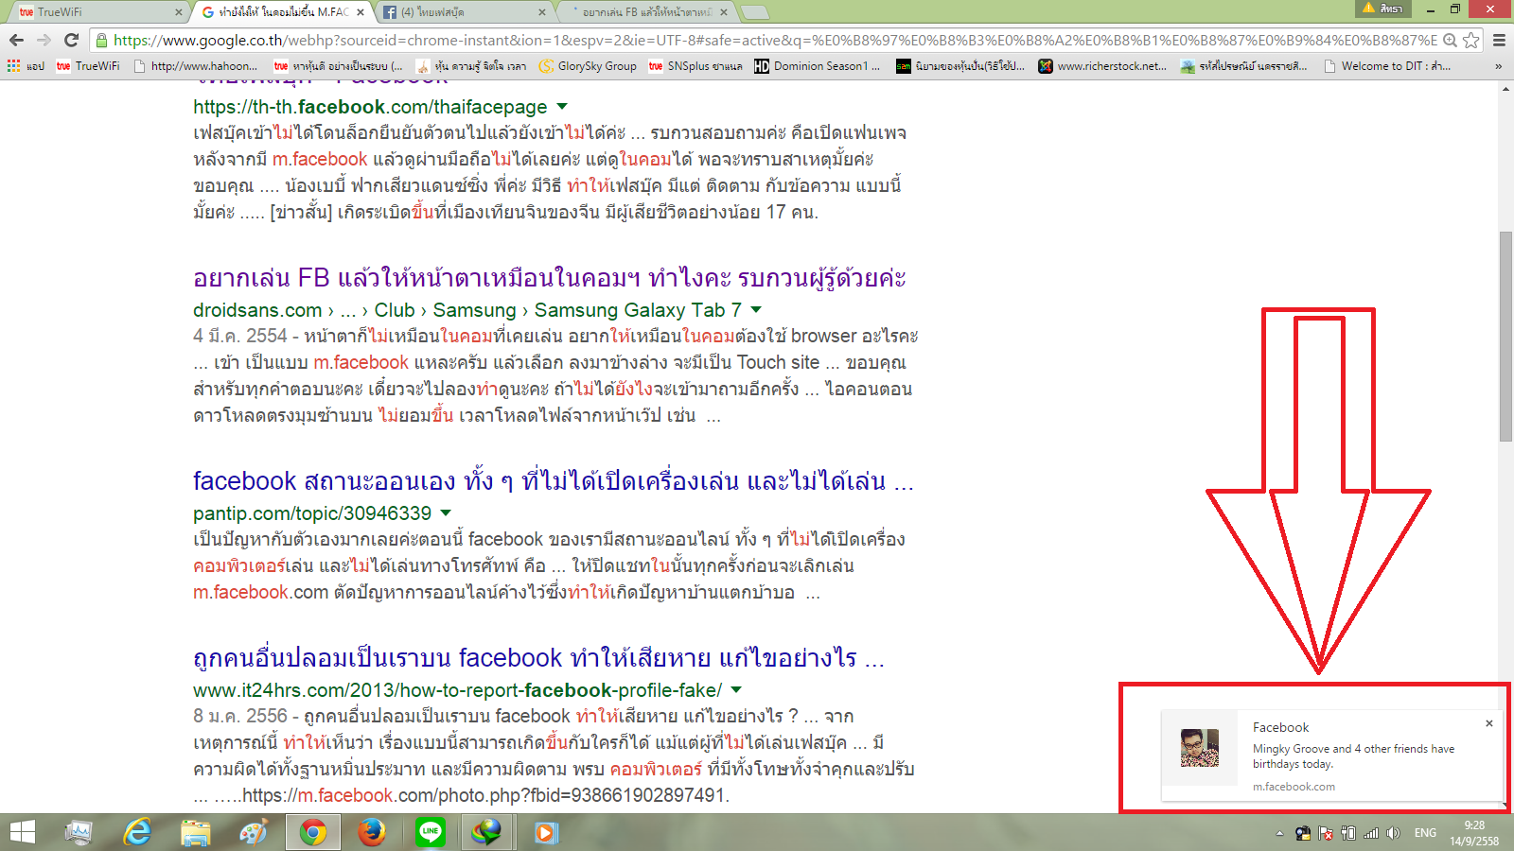This screenshot has height=851, width=1514.
Task: Click the browser forward arrow
Action: (44, 40)
